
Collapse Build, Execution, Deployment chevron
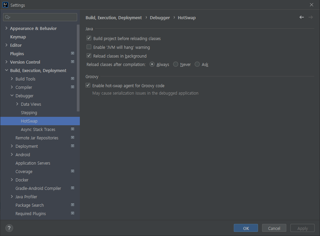tap(6, 70)
